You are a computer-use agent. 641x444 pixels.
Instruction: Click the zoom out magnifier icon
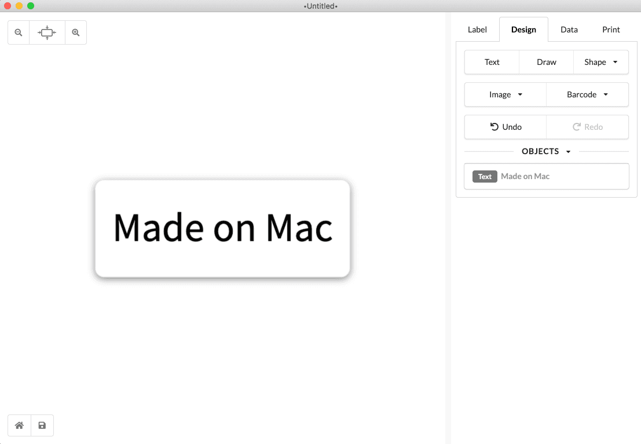pos(18,32)
